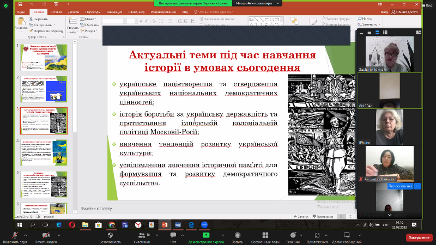Open more options dots on participant tile
The width and height of the screenshot is (436, 245).
tap(417, 186)
